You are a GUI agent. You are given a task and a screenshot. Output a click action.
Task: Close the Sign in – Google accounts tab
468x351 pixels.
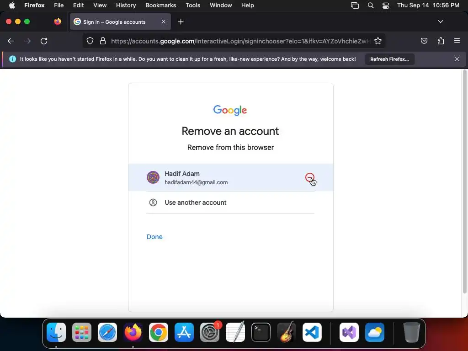point(164,21)
